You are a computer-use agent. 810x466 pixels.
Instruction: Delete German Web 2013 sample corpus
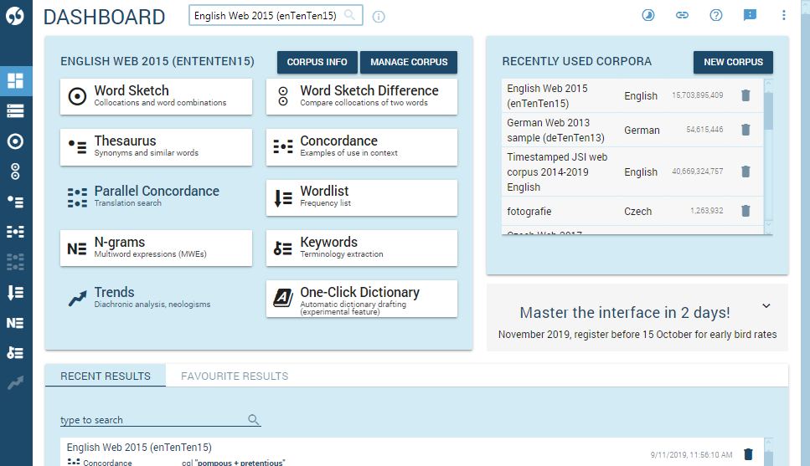click(x=746, y=130)
